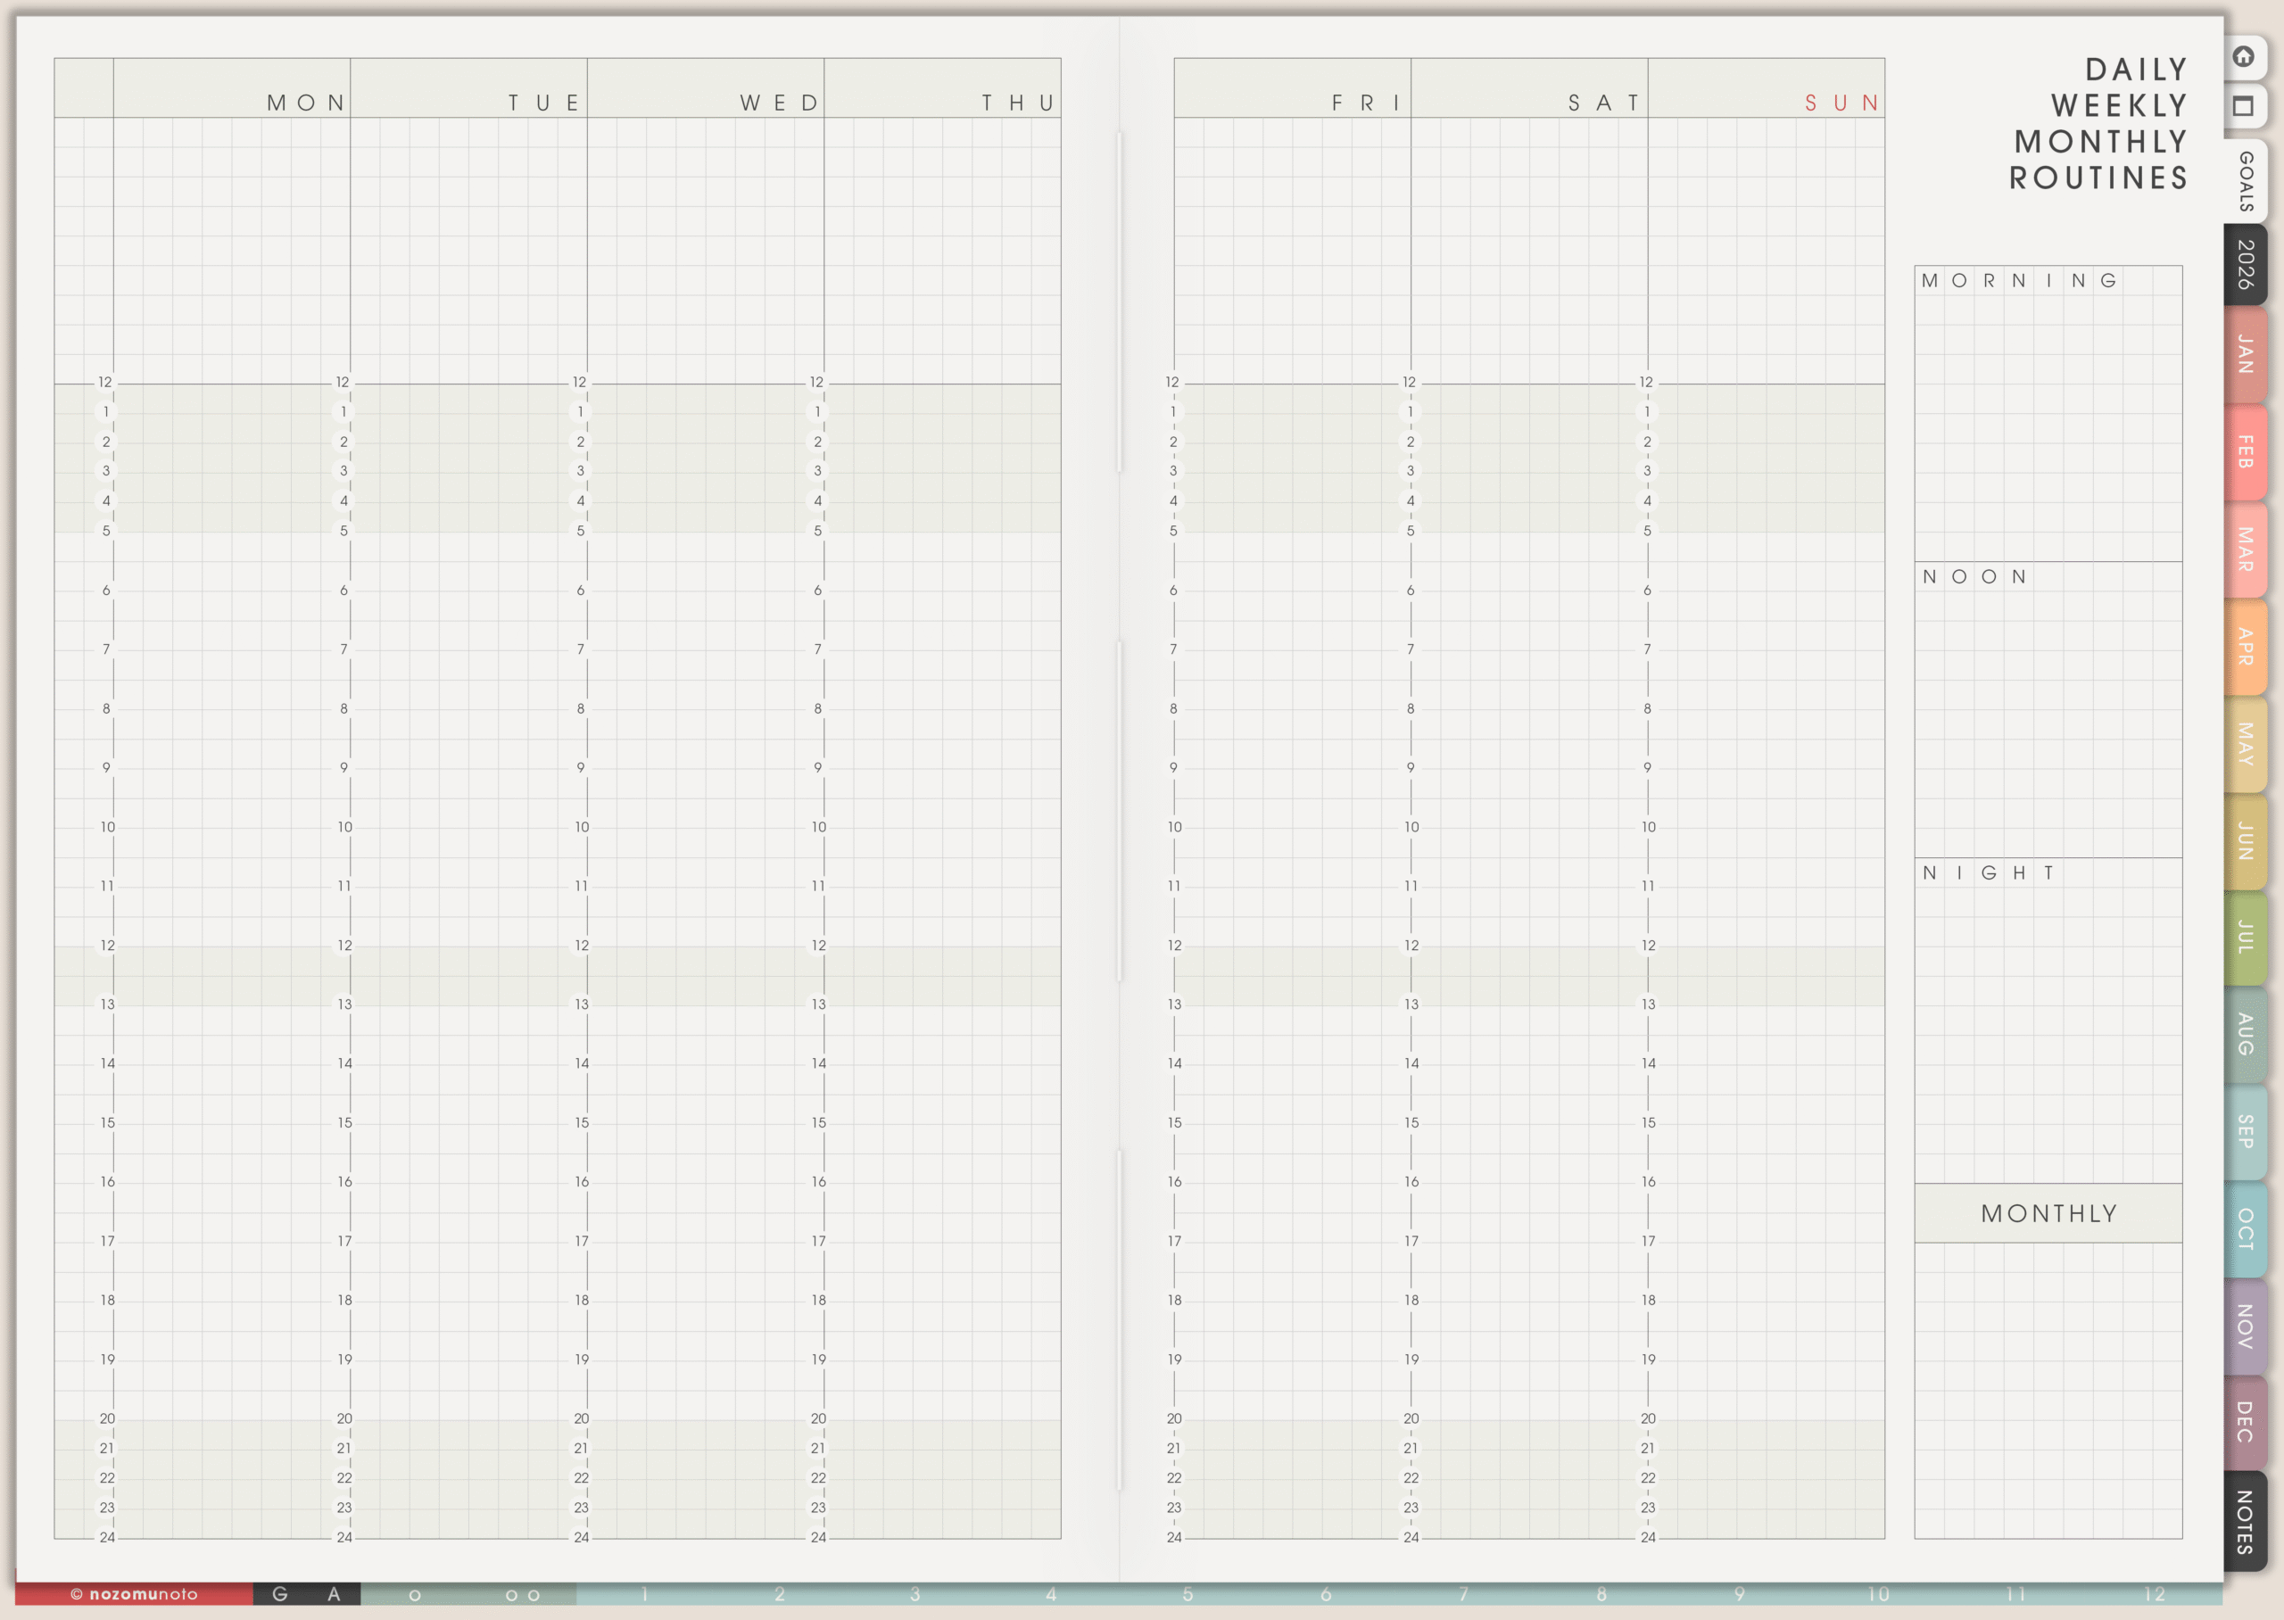Click the square page icon tab
Screen dimensions: 2284x1620
point(2243,106)
